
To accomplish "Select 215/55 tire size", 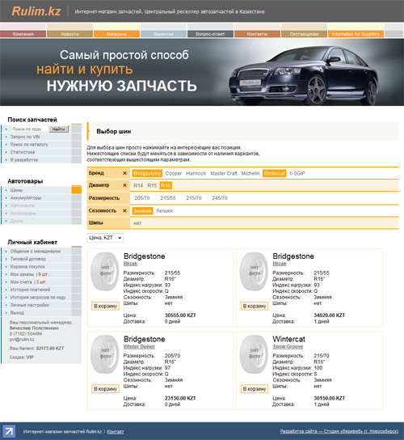I will click(x=168, y=198).
